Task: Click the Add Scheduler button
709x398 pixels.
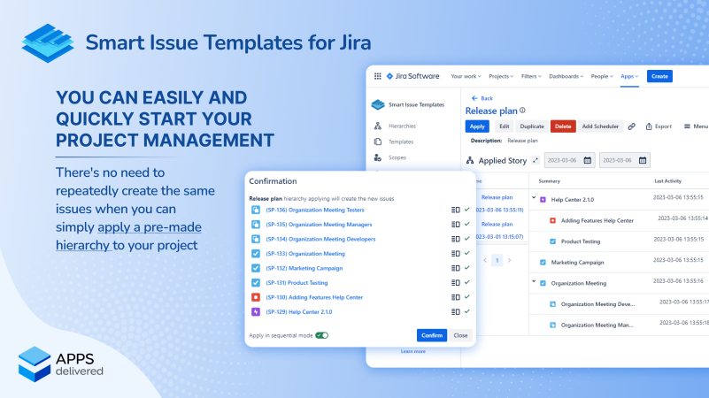Action: [x=600, y=126]
